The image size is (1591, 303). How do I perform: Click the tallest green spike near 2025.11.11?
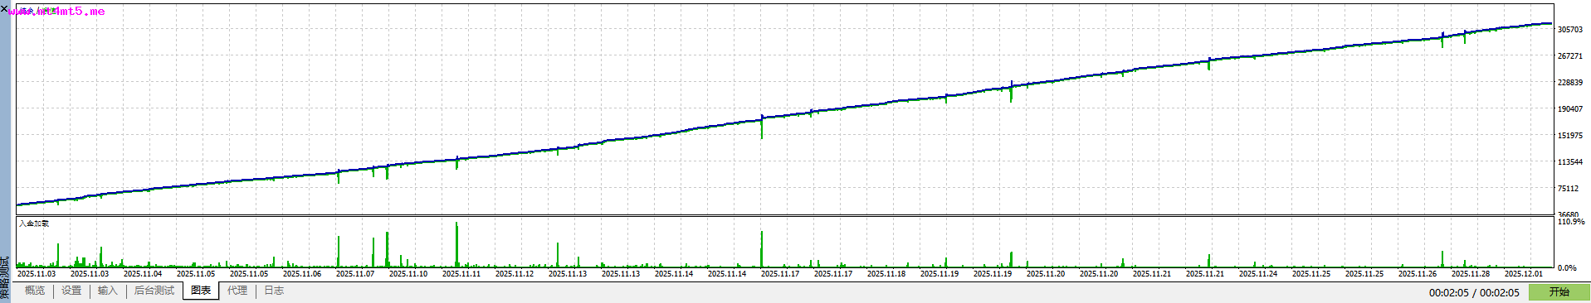pyautogui.click(x=456, y=244)
